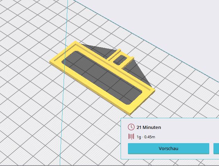The height and width of the screenshot is (166, 219).
Task: Click the clock icon for print time
Action: (131, 127)
